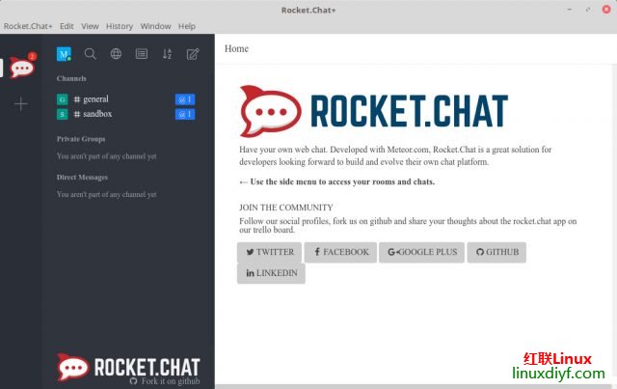Open the channel directory globe icon
The height and width of the screenshot is (389, 617).
[x=116, y=54]
